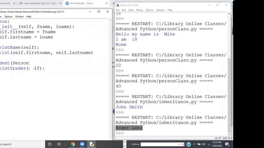Open the Shell menu in Python Shell
264x148 pixels.
131,10
